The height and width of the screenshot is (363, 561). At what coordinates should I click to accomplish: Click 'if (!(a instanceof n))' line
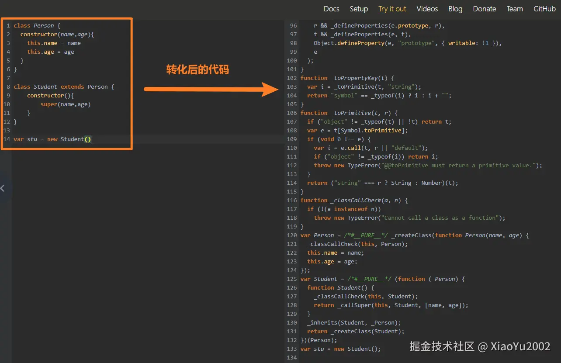pyautogui.click(x=344, y=209)
